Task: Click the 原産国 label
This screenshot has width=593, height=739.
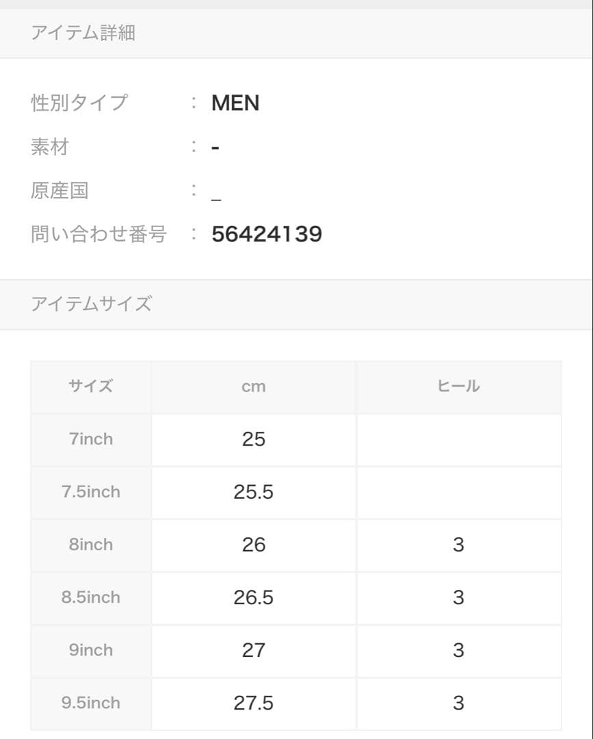Action: (x=60, y=191)
